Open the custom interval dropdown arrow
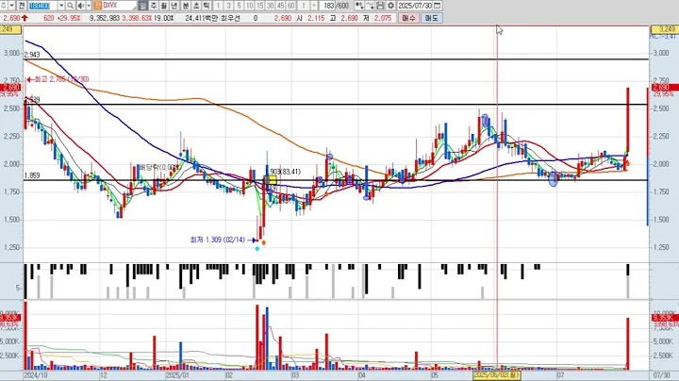Image resolution: width=679 pixels, height=381 pixels. click(314, 6)
